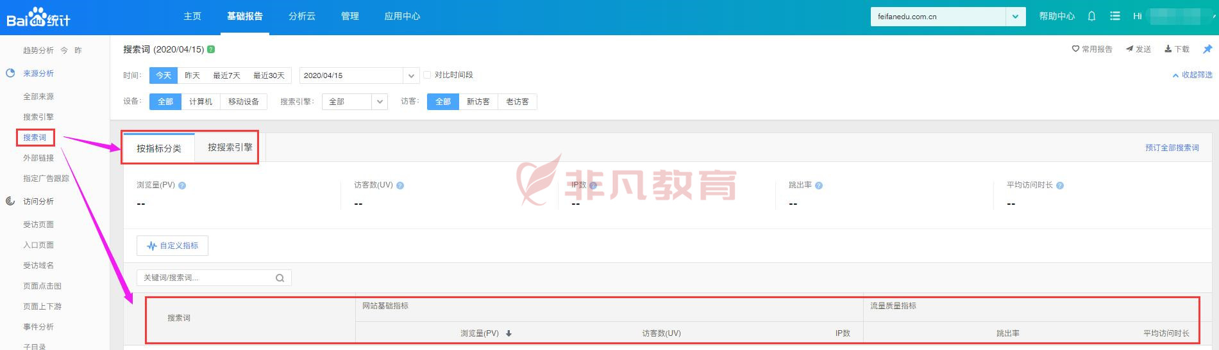The width and height of the screenshot is (1219, 350).
Task: Click help icon next to 浏览量(PV)
Action: [x=182, y=186]
